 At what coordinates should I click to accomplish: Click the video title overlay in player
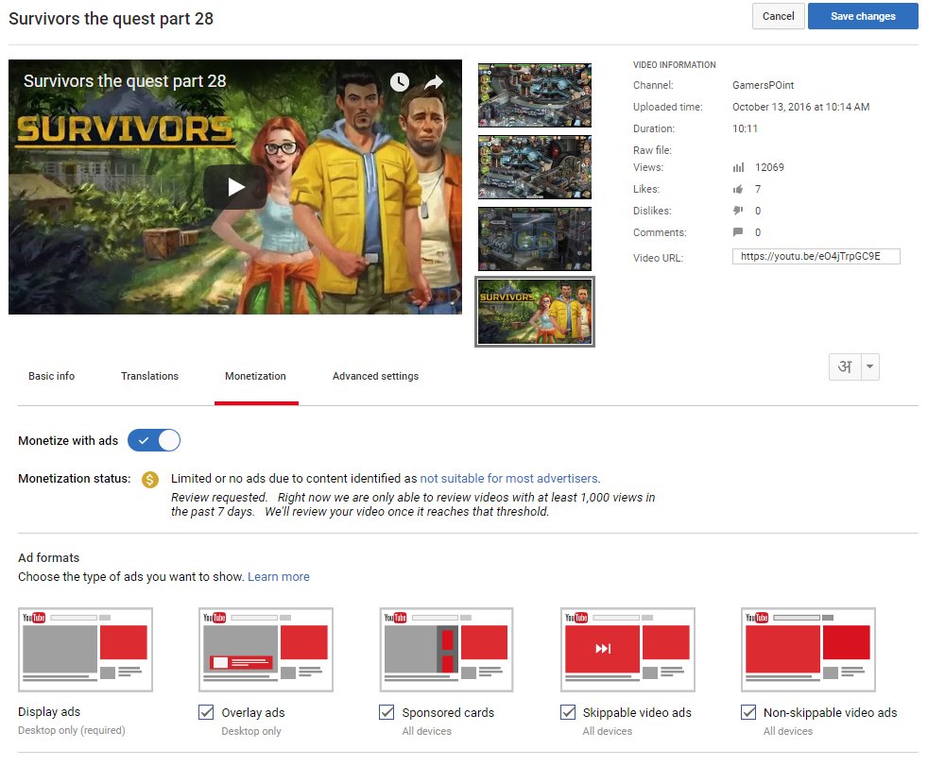(125, 81)
